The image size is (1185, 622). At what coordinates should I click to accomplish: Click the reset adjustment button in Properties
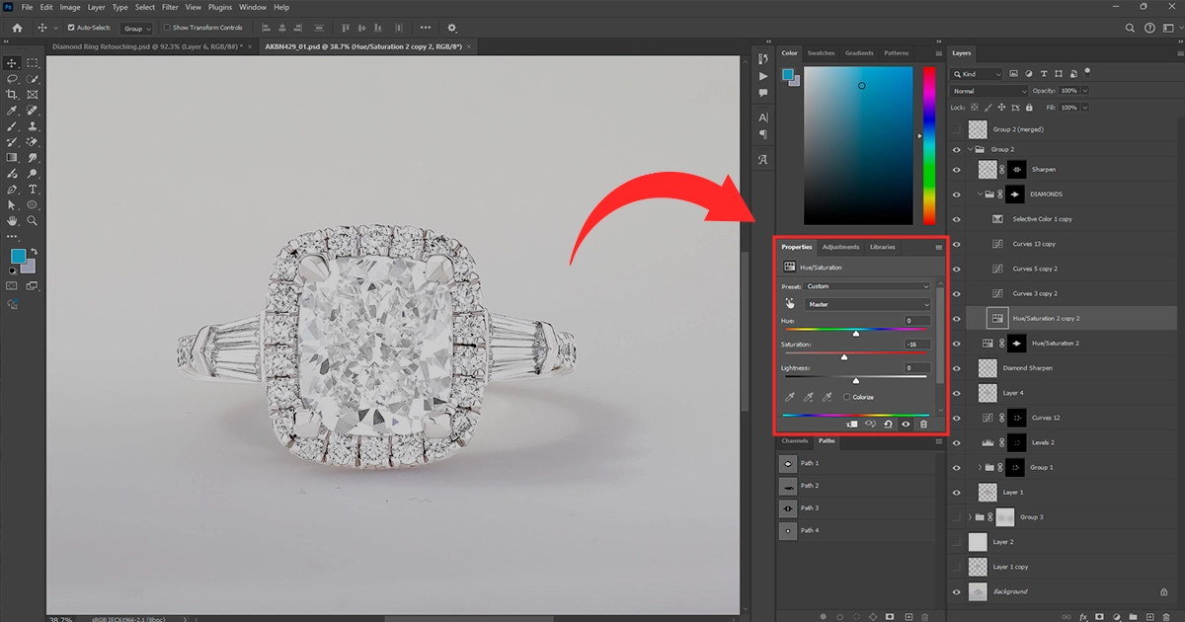[x=887, y=424]
